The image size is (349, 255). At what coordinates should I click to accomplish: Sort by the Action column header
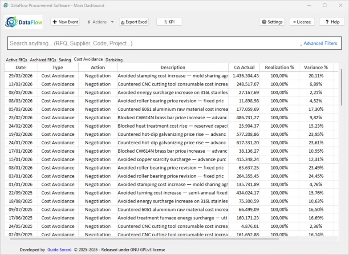[x=98, y=68]
